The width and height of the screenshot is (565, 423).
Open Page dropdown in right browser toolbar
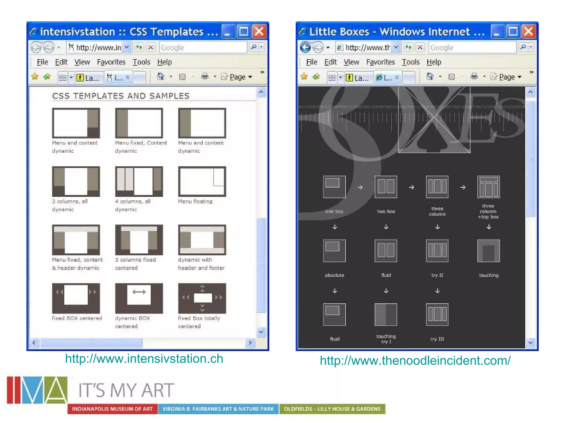(510, 77)
